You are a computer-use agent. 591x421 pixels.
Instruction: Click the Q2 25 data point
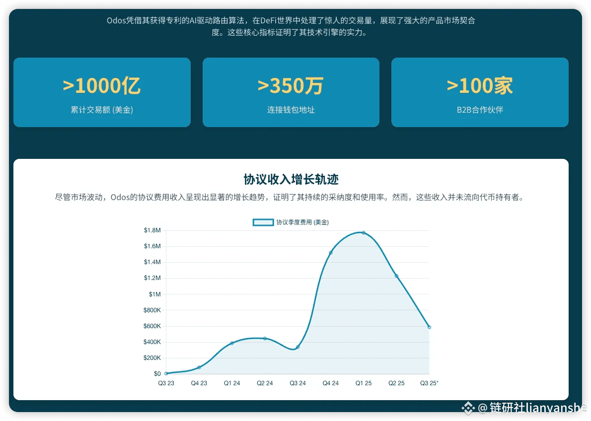tap(396, 276)
